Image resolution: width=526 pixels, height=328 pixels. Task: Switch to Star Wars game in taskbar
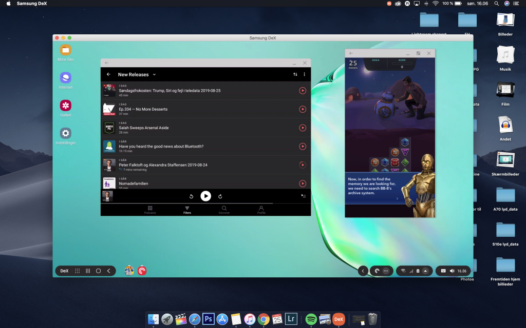(129, 271)
